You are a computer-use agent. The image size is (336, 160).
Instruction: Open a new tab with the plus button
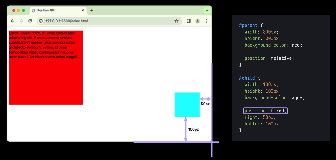pos(92,10)
